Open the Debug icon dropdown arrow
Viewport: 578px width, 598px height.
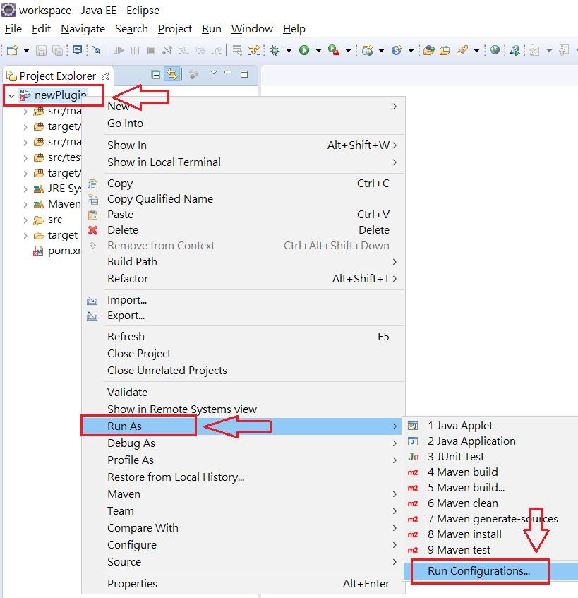289,50
